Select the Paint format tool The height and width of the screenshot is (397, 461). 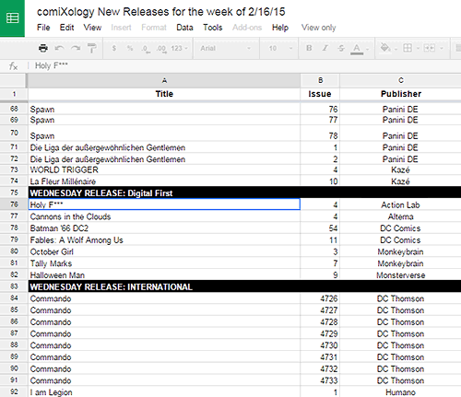(91, 48)
